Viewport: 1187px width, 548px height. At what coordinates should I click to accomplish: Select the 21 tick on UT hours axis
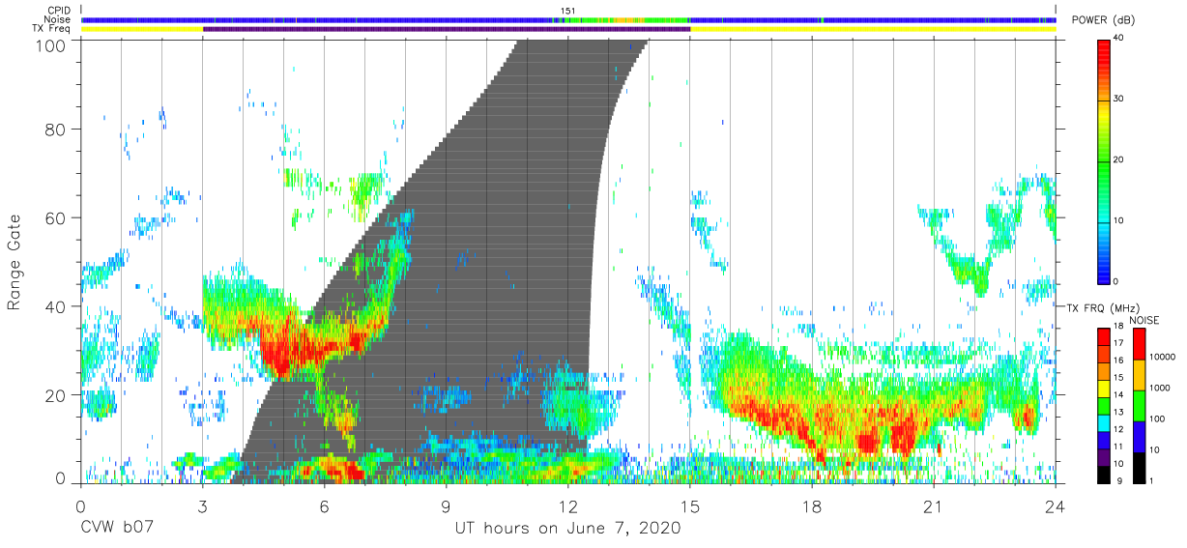point(934,505)
